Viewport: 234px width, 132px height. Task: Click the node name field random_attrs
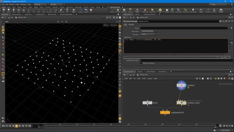(x=178, y=21)
